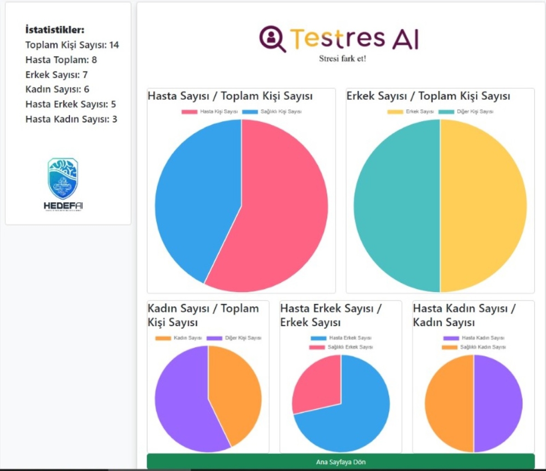
Task: Click the teal other-people pie slice
Action: (x=397, y=206)
